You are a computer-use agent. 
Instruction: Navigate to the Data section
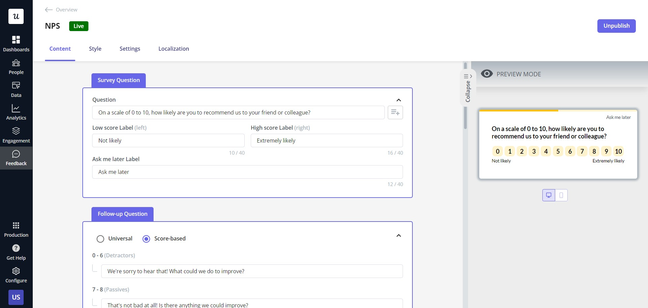[x=16, y=89]
